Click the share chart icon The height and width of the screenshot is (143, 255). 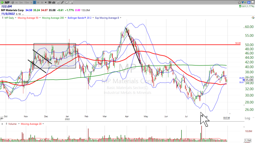(x=71, y=2)
